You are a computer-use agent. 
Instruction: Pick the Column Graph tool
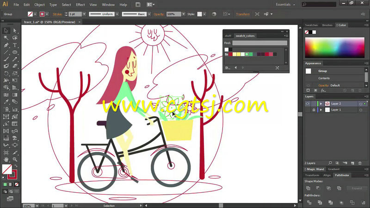coord(15,110)
